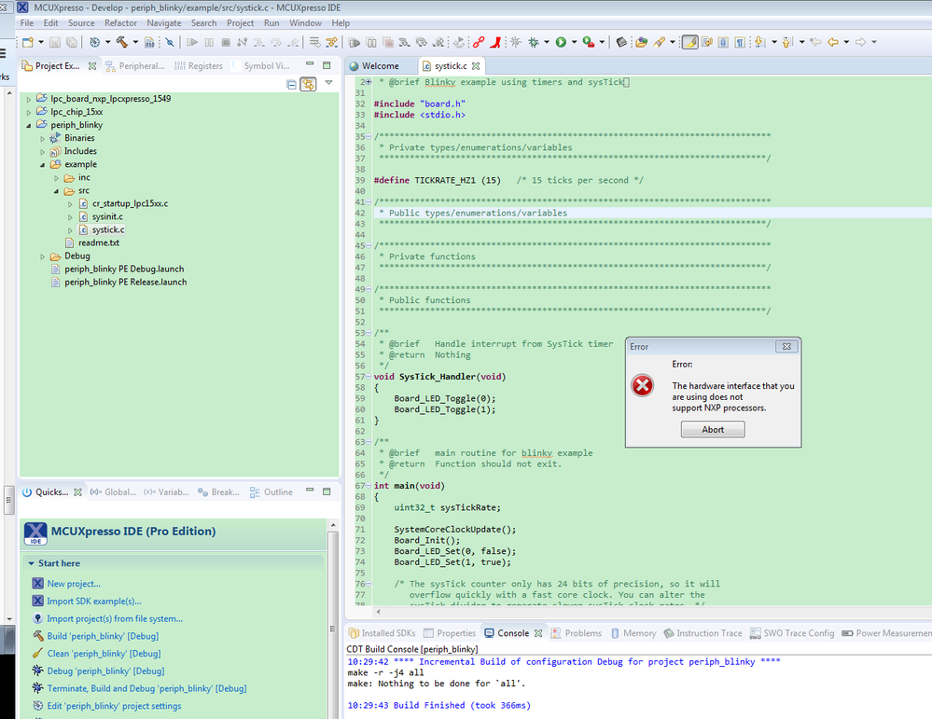Open Project Explorer View Menu triangle
Viewport: 932px width, 719px height.
[328, 83]
